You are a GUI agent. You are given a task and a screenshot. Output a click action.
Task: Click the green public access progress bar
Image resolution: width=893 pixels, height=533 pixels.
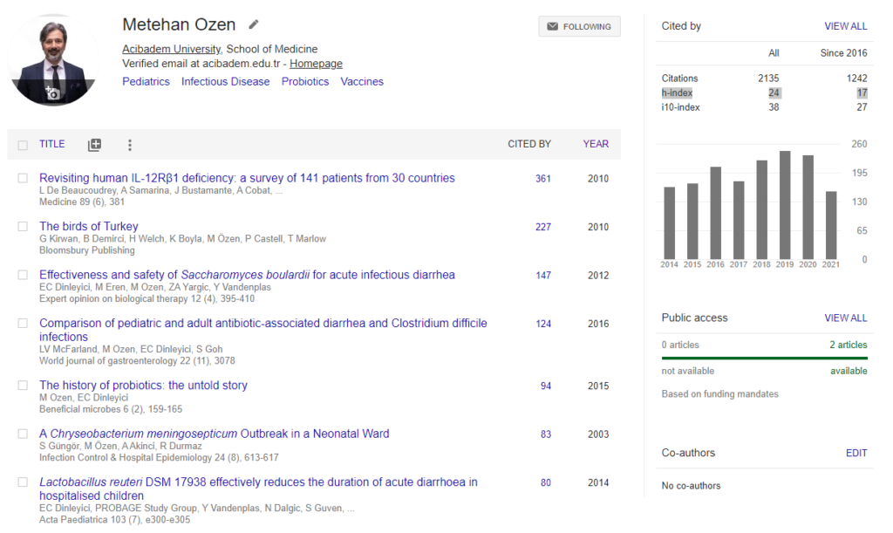click(764, 358)
